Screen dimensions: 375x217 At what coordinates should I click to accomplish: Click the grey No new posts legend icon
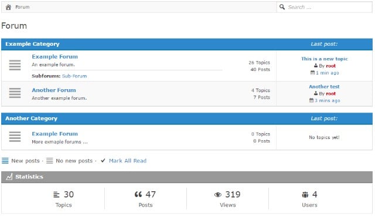pyautogui.click(x=49, y=161)
